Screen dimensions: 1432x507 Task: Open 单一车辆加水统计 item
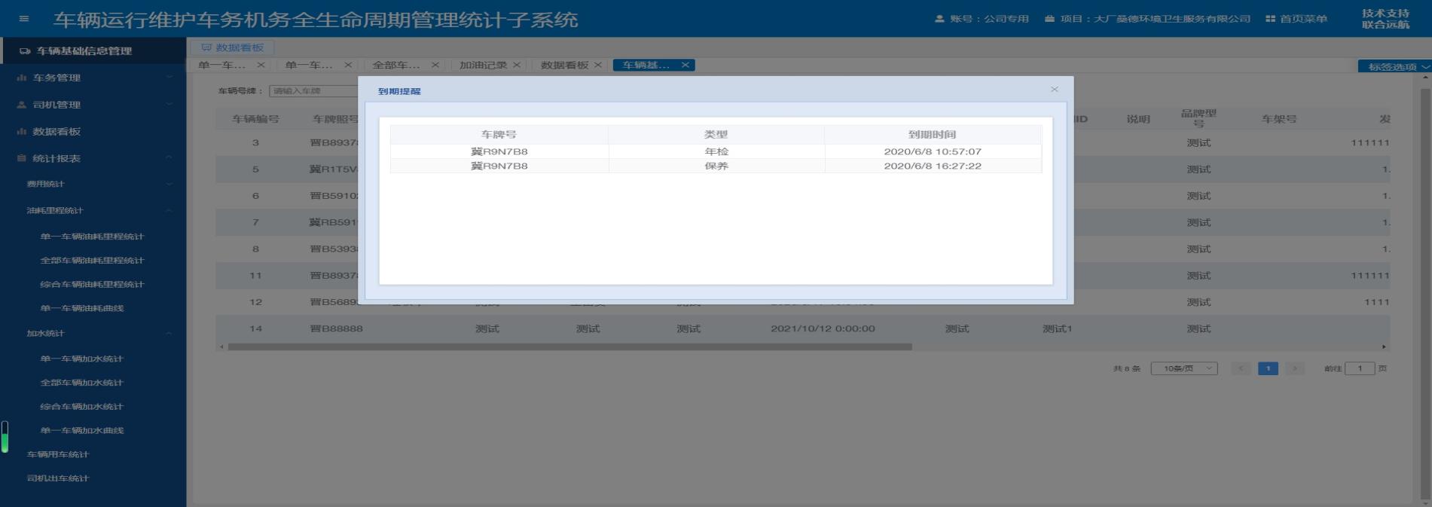tap(82, 359)
